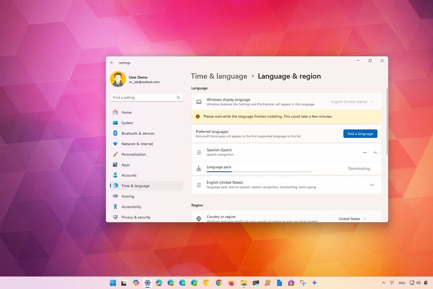The height and width of the screenshot is (289, 433).
Task: Select Network & internet in the sidebar
Action: [x=136, y=144]
